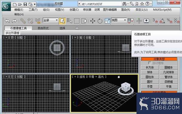This screenshot has width=182, height=114.
Task: Click Select and Manipulate tool
Action: click(139, 21)
